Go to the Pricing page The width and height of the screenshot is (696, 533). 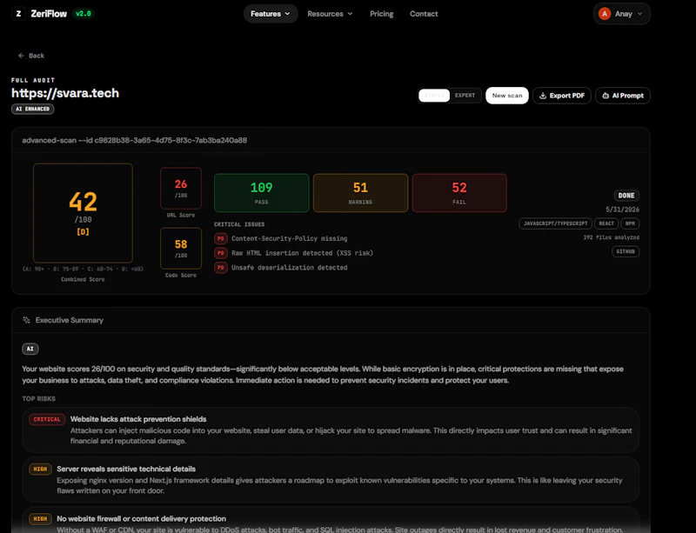tap(382, 14)
